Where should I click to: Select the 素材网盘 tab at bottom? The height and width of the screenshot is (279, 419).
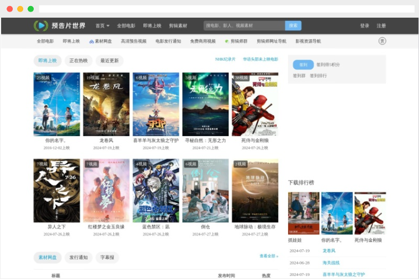click(47, 257)
